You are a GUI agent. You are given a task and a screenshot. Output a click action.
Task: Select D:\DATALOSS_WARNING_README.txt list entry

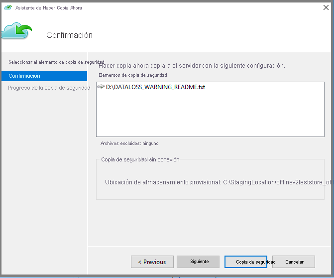click(x=155, y=87)
